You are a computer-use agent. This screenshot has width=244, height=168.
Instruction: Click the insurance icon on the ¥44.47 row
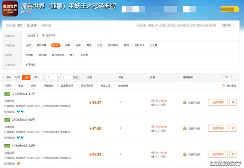(185, 102)
